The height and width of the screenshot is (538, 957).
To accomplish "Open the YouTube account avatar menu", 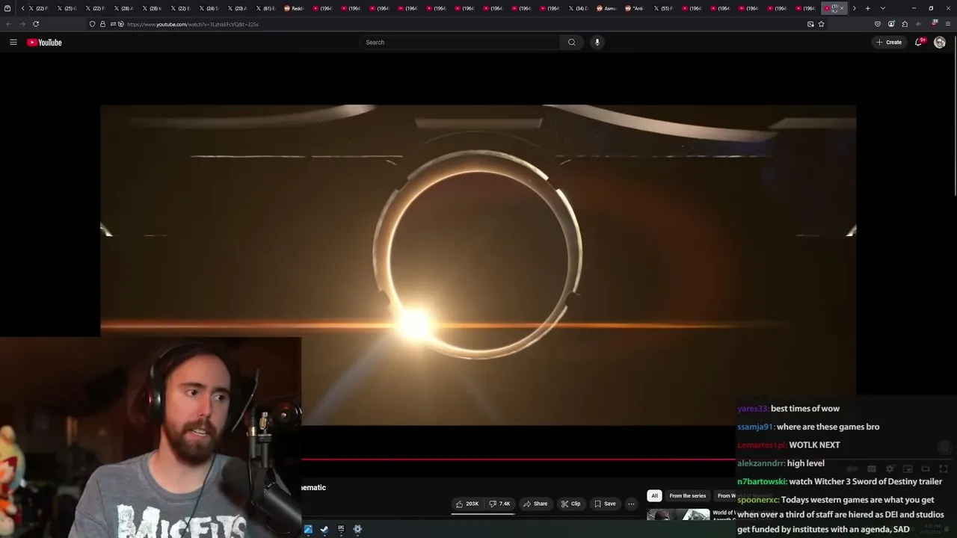I will tap(940, 43).
